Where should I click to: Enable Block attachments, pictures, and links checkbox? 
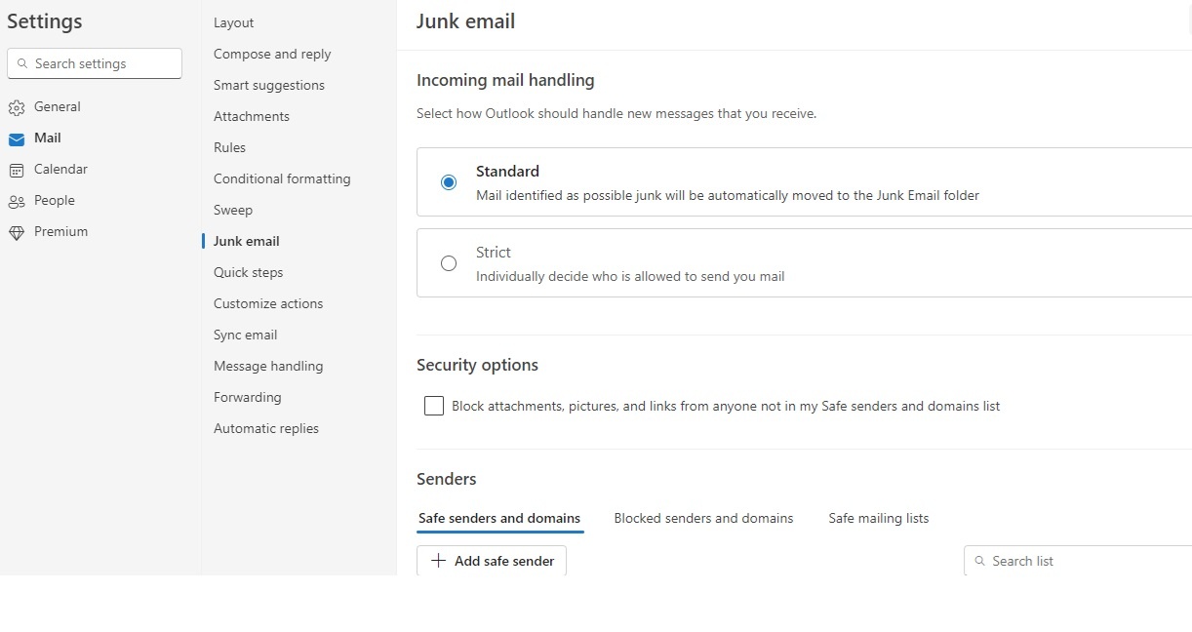(434, 406)
